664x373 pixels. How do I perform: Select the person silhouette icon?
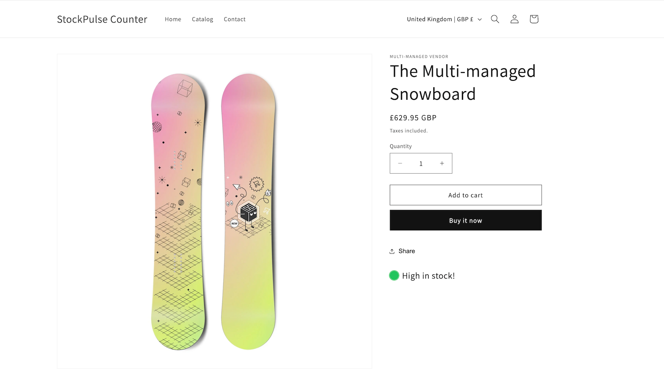tap(514, 19)
